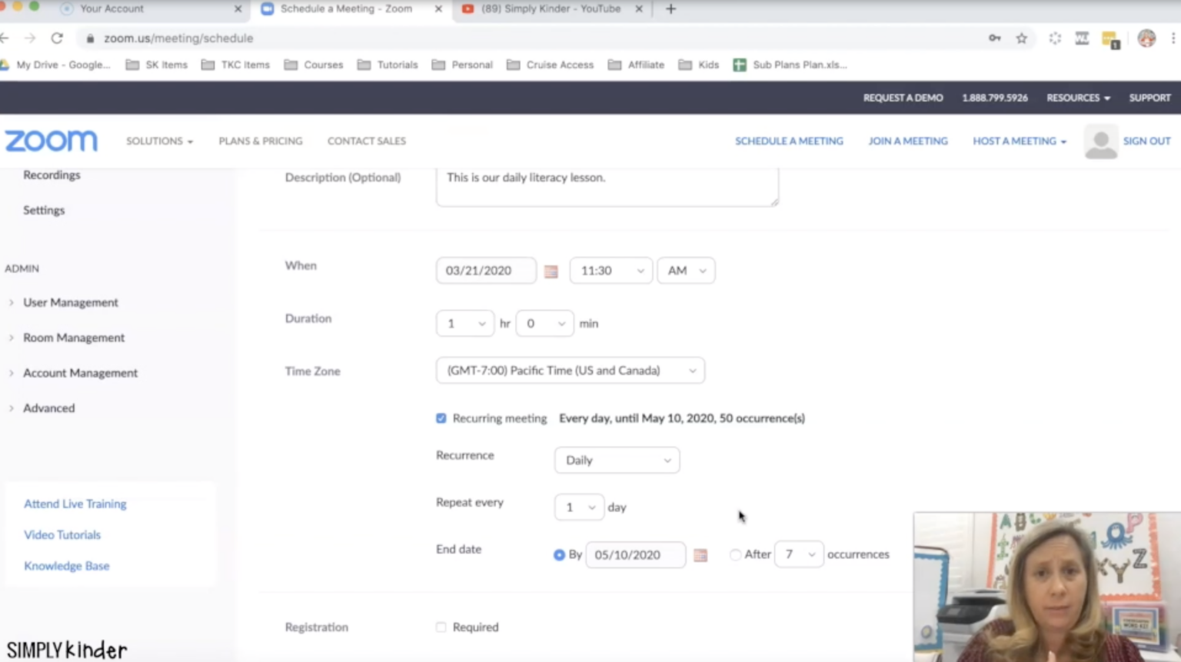Bookmark this page with the star icon
1181x662 pixels.
pyautogui.click(x=1021, y=38)
